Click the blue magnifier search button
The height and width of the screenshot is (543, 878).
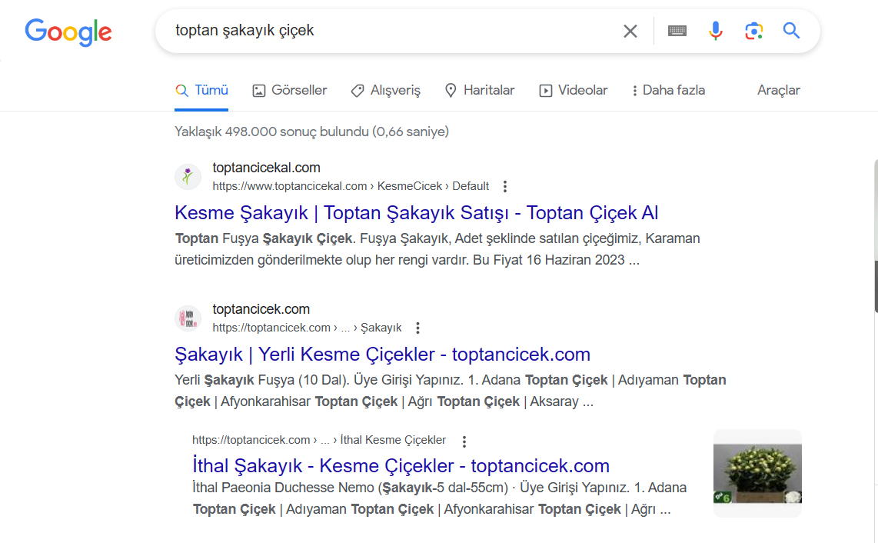791,30
